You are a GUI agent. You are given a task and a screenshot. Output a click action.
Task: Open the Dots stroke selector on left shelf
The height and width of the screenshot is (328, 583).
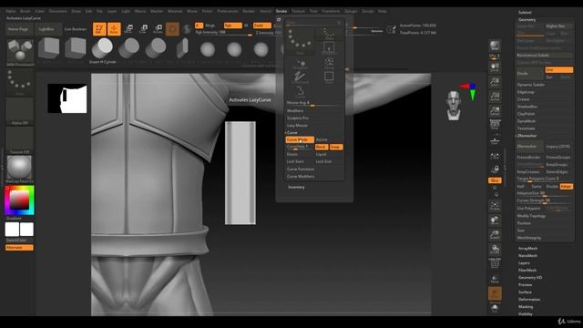pos(19,82)
